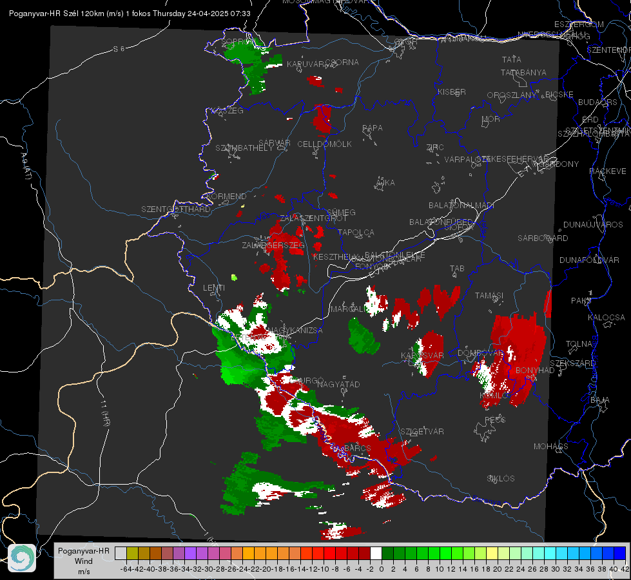This screenshot has width=631, height=580.
Task: Click the 11 (HR) road label
Action: click(104, 413)
